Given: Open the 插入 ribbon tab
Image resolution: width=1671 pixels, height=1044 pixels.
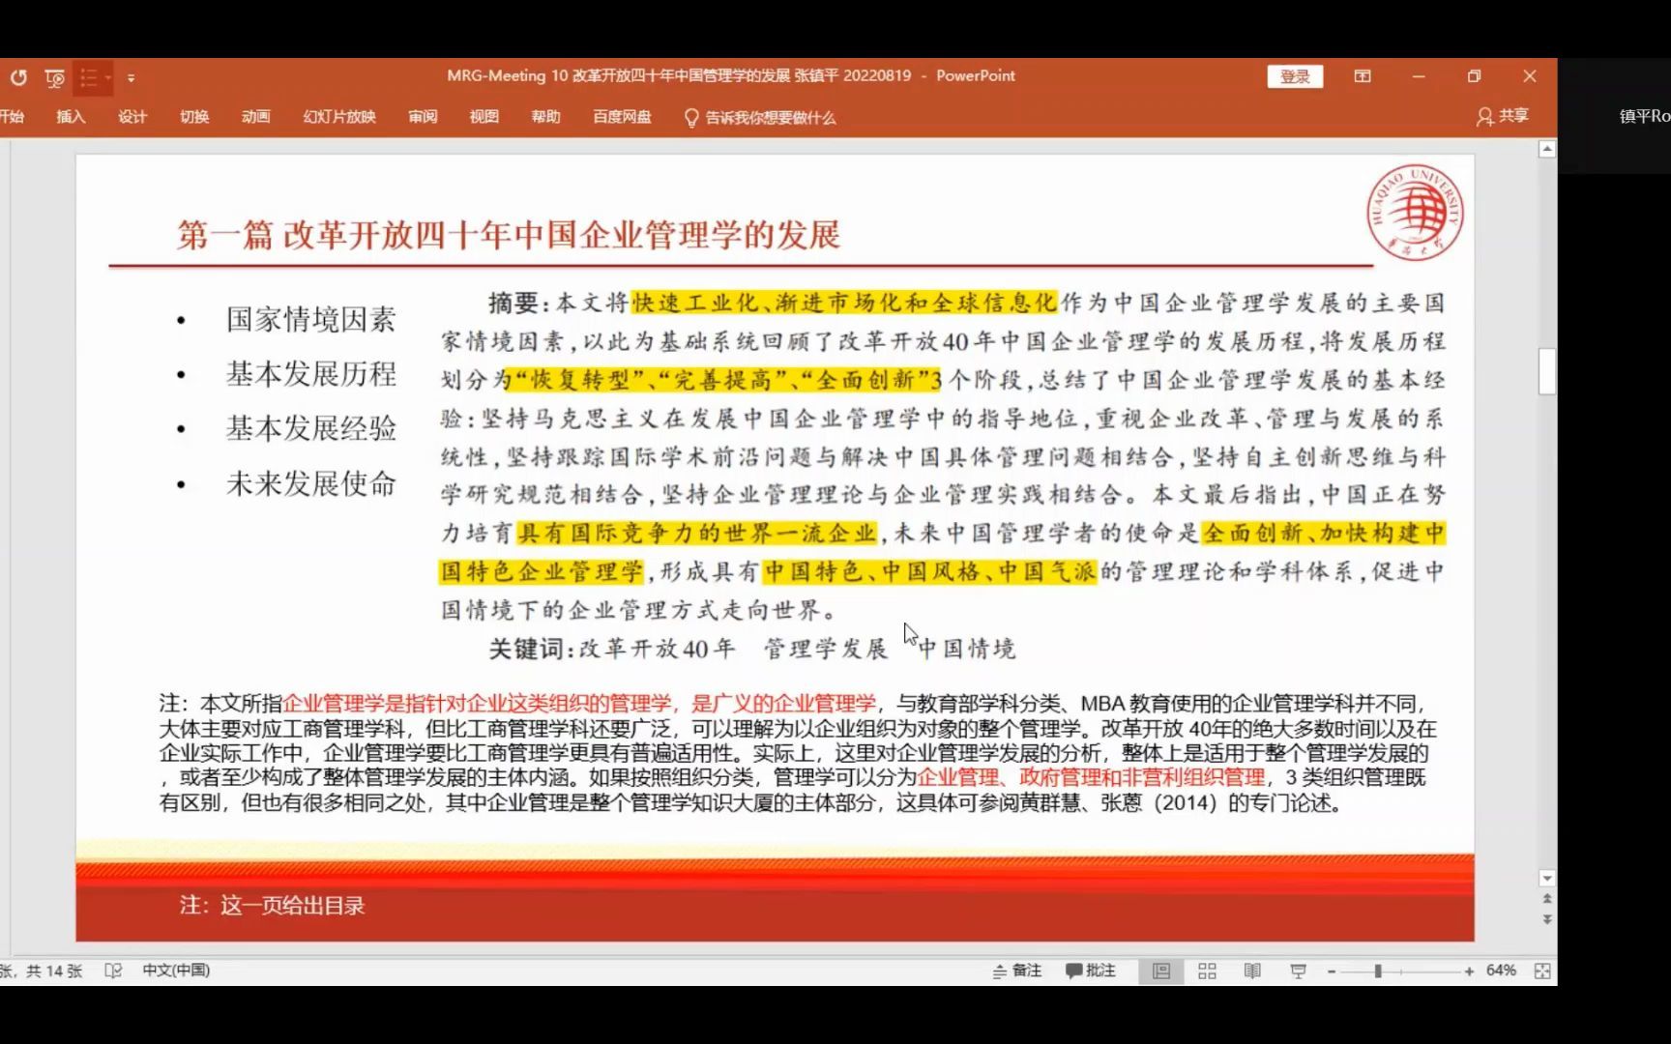Looking at the screenshot, I should [x=71, y=117].
